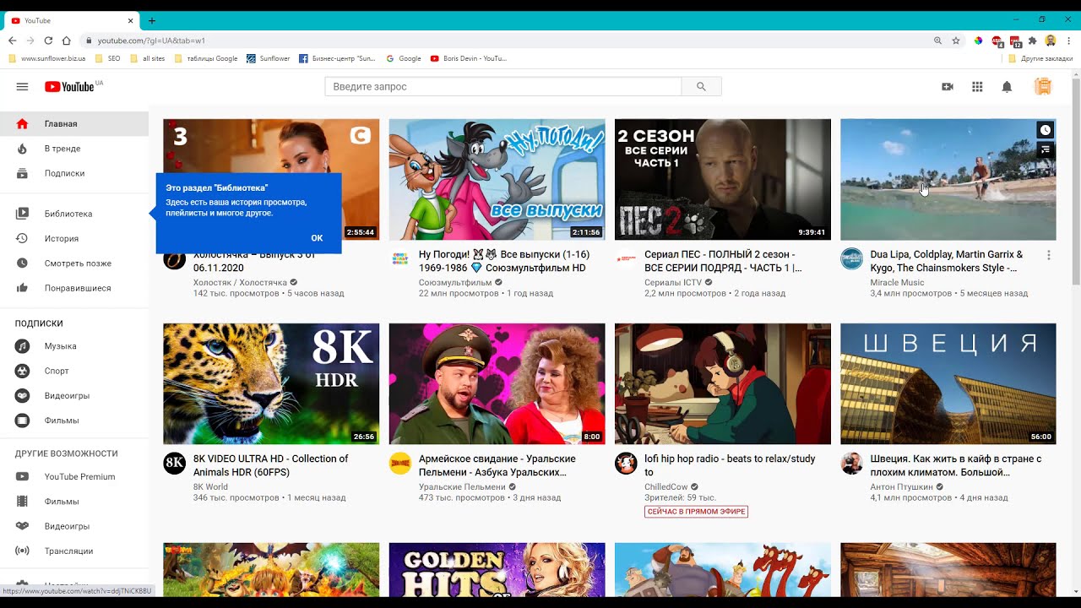Open В тренде in sidebar
This screenshot has height=608, width=1081.
pyautogui.click(x=74, y=149)
